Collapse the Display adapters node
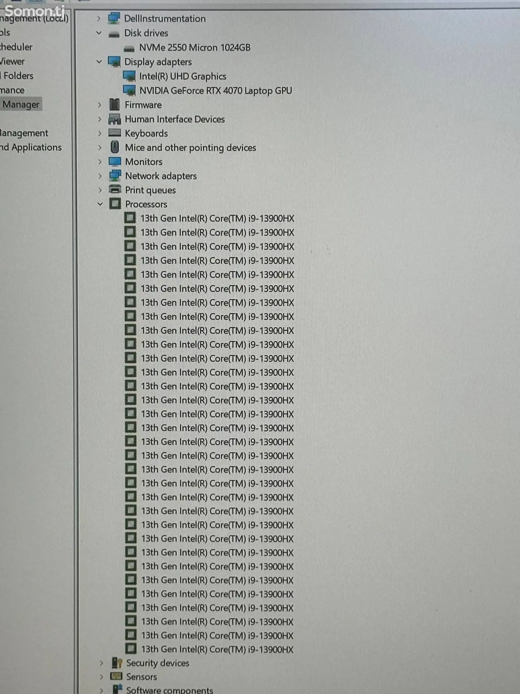Image resolution: width=520 pixels, height=694 pixels. tap(99, 61)
